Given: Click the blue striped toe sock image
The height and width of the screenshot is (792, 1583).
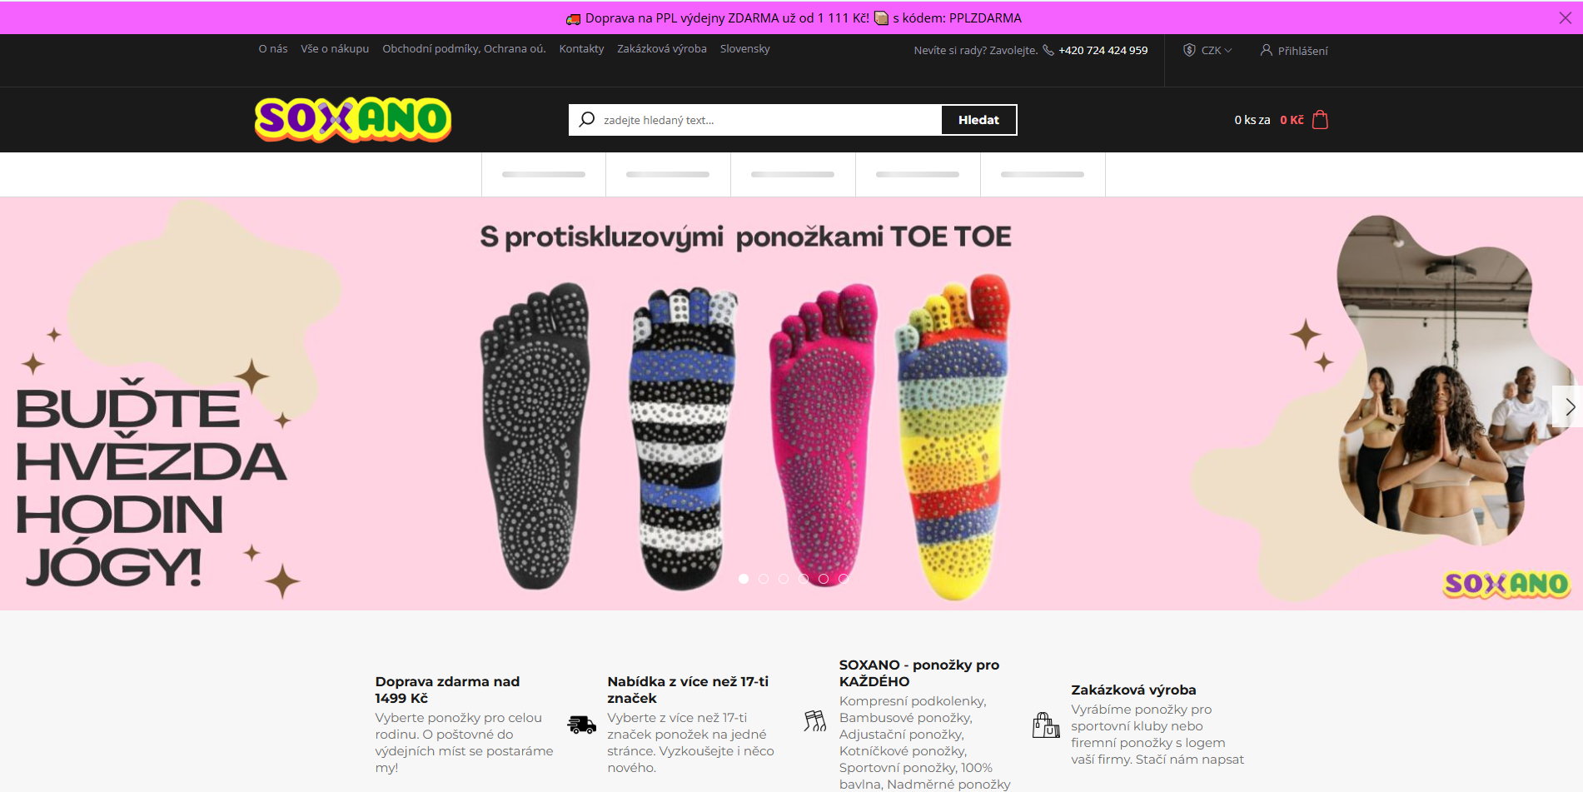Looking at the screenshot, I should pos(684,438).
